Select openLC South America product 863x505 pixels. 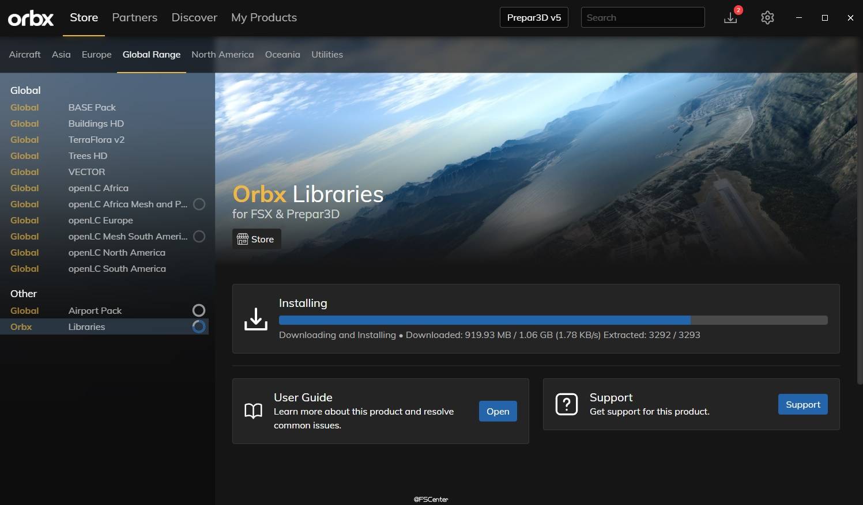point(104,268)
